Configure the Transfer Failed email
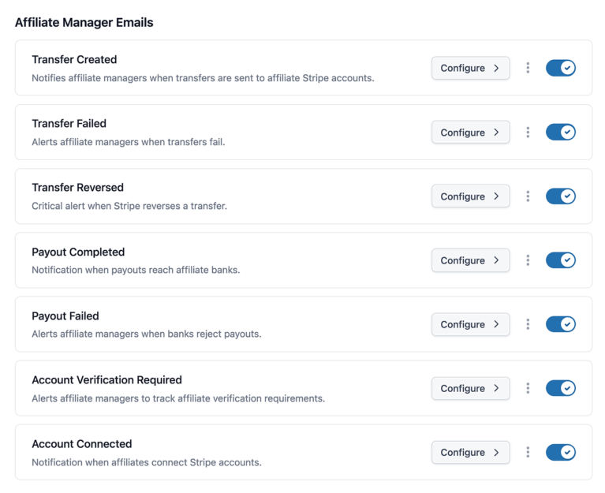The width and height of the screenshot is (605, 493). pyautogui.click(x=470, y=133)
